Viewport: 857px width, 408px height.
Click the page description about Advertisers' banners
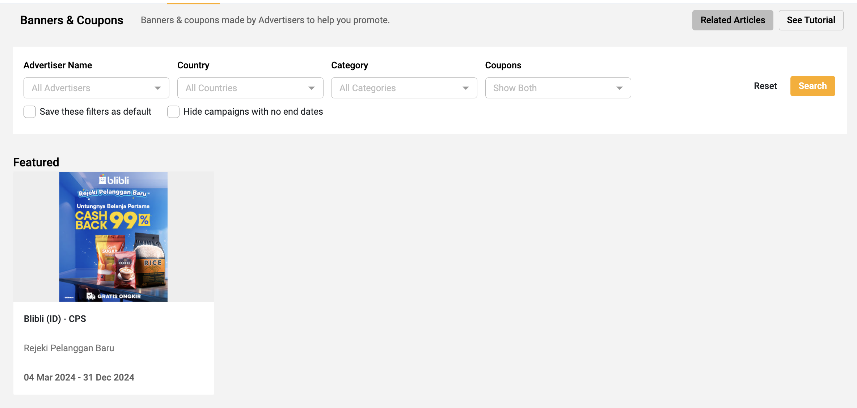click(265, 20)
